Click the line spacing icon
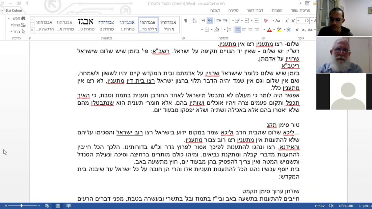Viewport: 372px width, 209px height. 229,30
